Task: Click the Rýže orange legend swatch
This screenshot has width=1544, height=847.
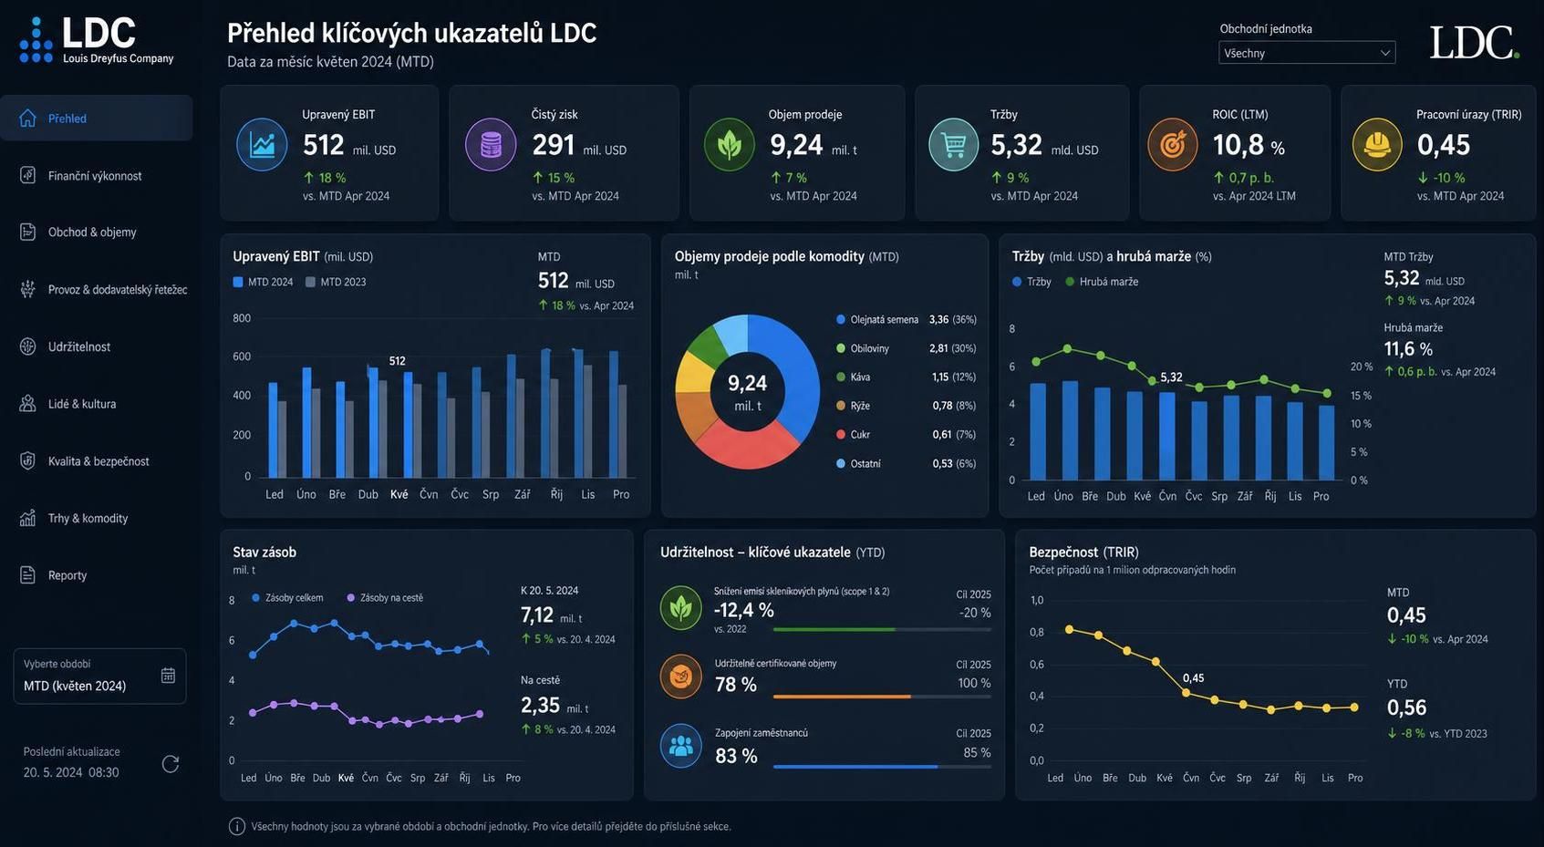Action: (x=841, y=406)
